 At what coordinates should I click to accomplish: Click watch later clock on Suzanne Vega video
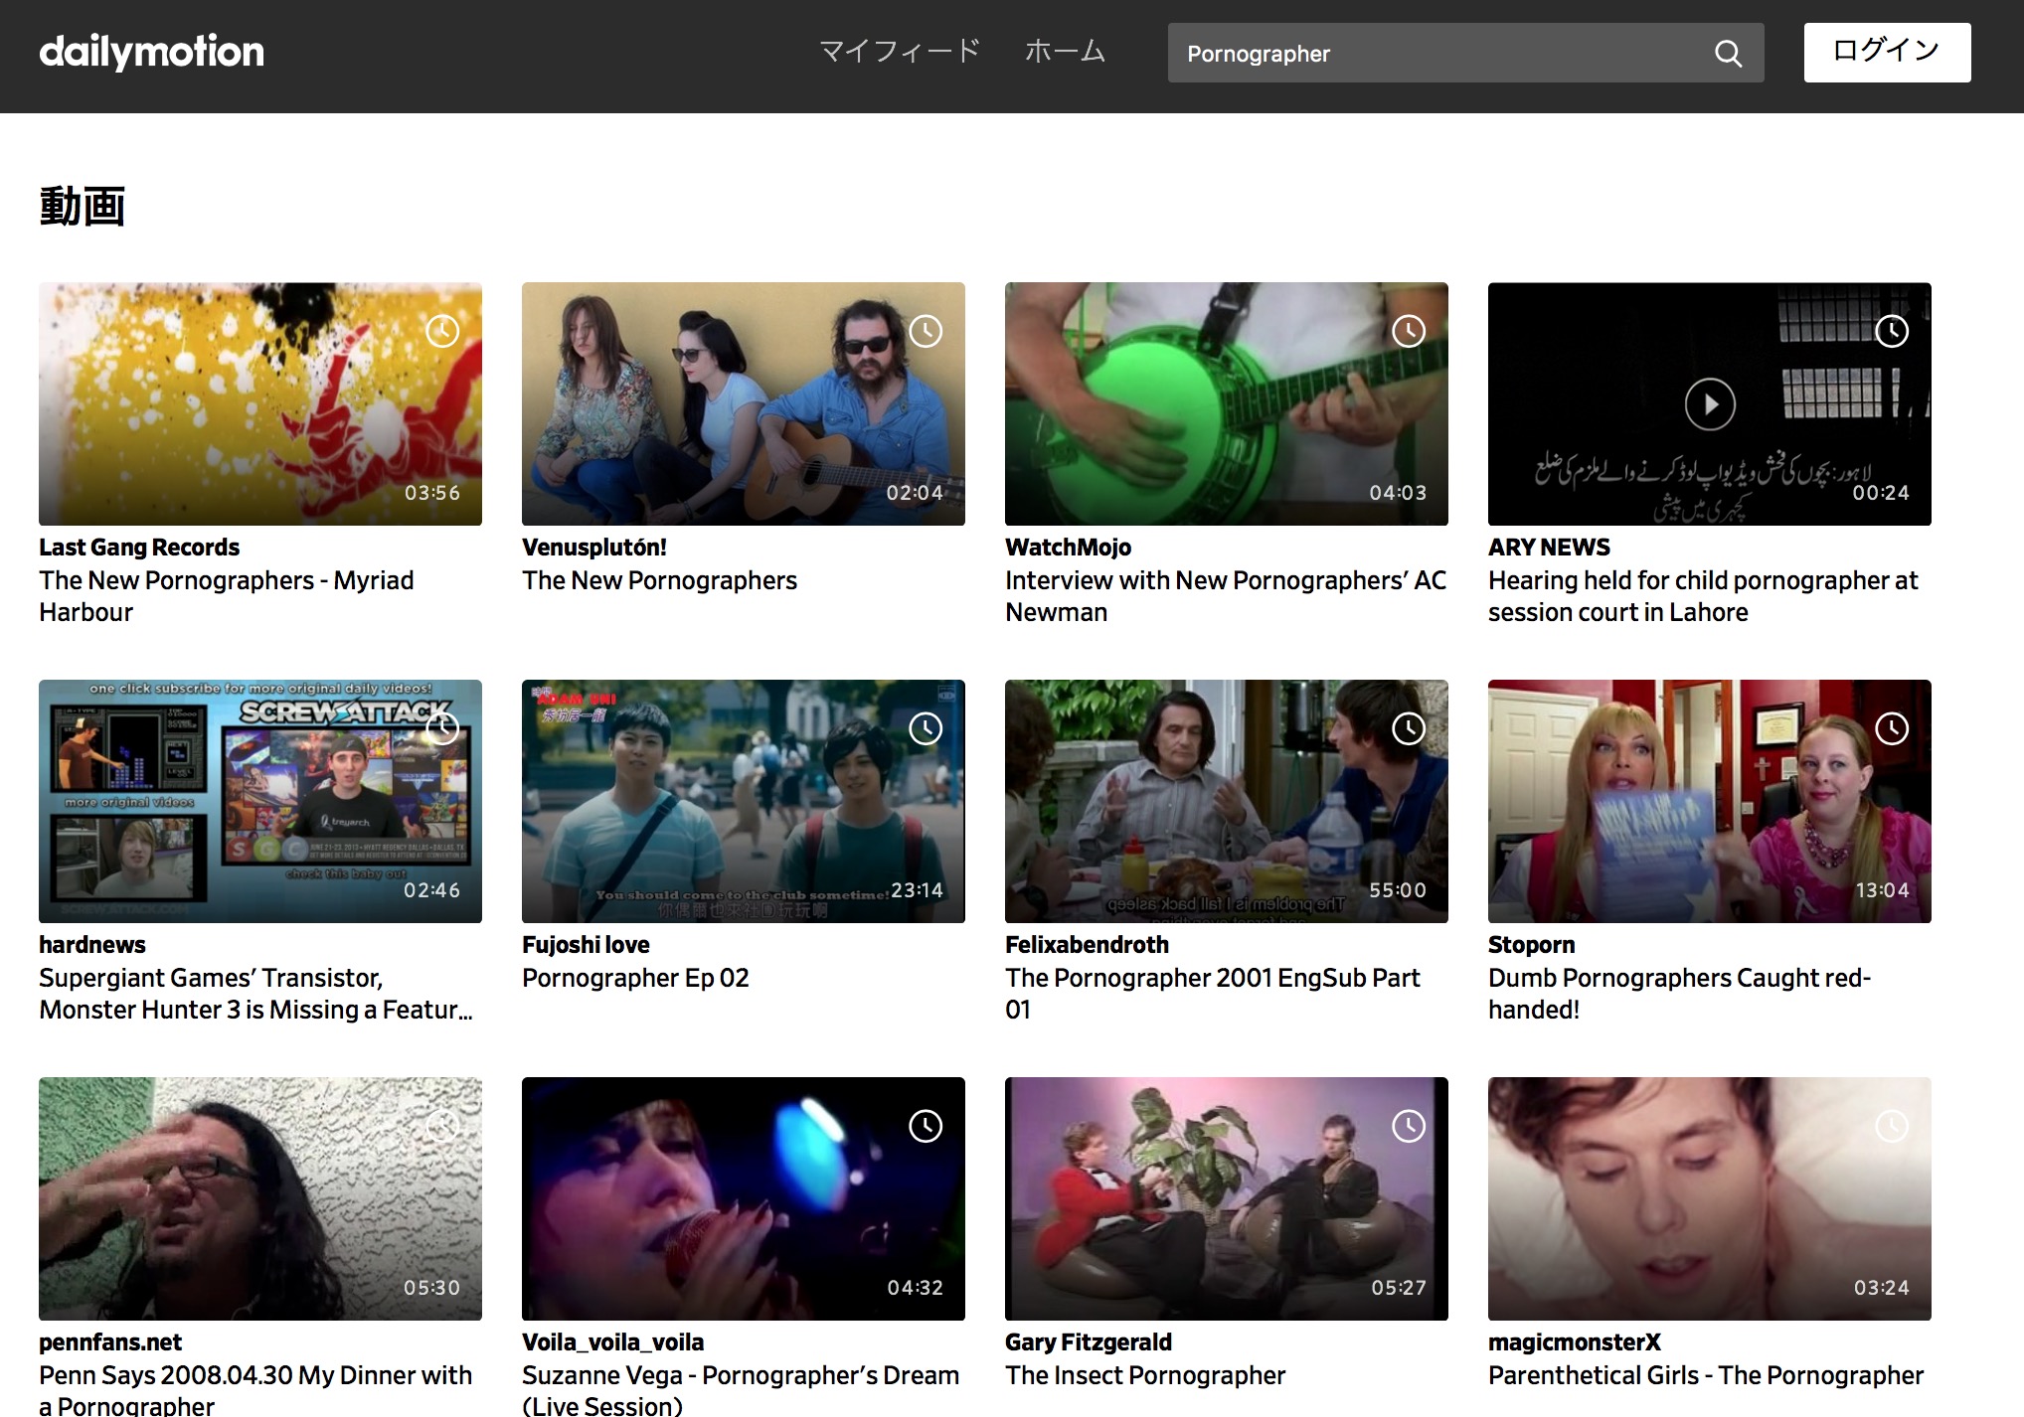[x=926, y=1126]
